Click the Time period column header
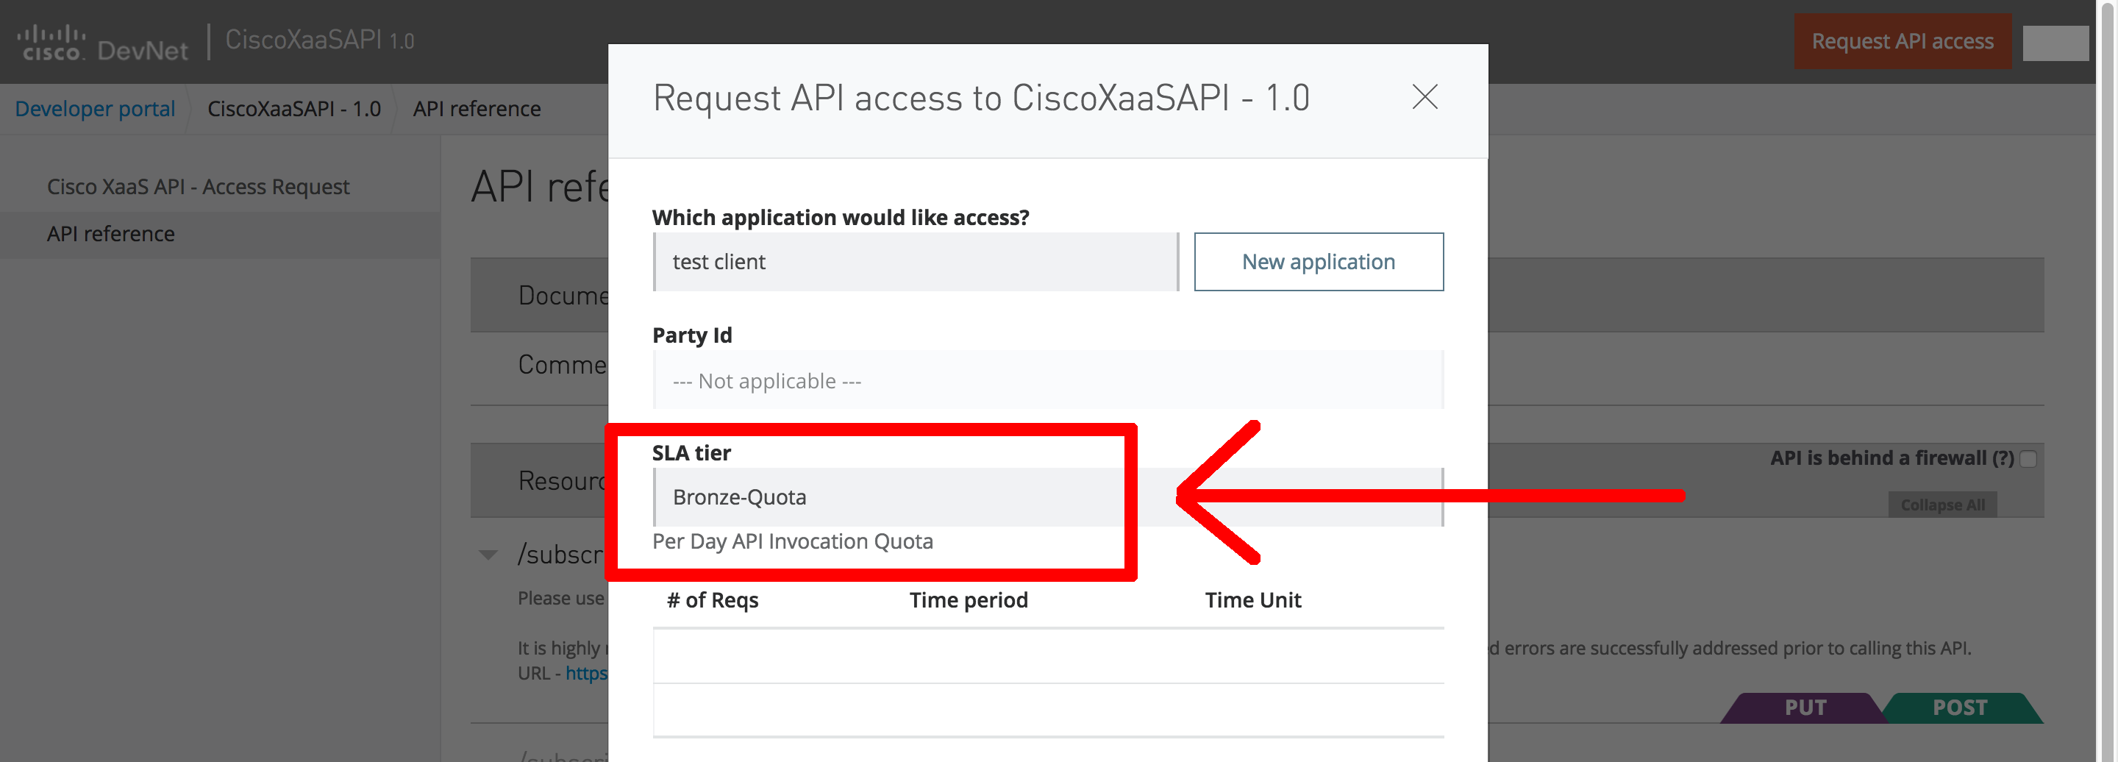This screenshot has height=762, width=2118. click(968, 600)
